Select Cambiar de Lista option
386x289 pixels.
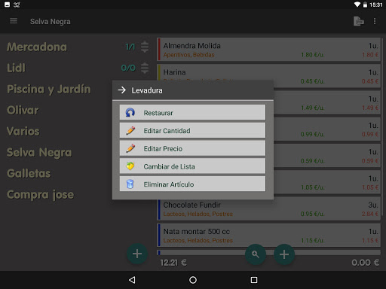192,166
